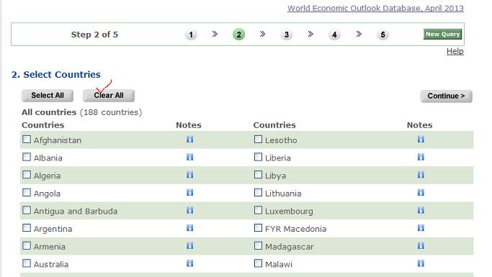
Task: Click the Select All button
Action: pyautogui.click(x=48, y=96)
